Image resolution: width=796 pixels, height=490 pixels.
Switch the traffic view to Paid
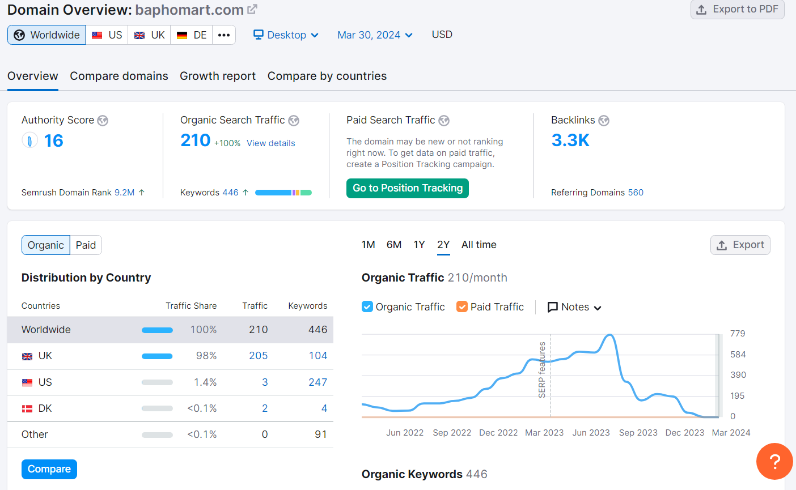coord(86,245)
